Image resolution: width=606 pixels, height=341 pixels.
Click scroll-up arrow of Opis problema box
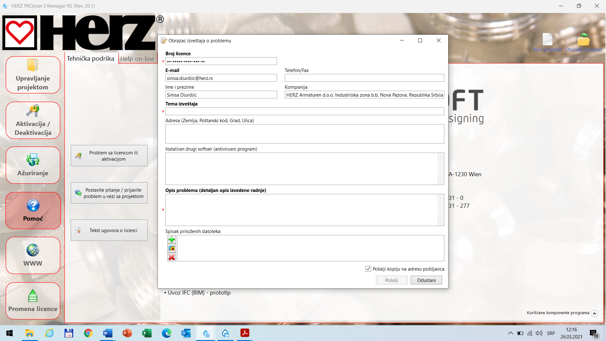(x=441, y=198)
